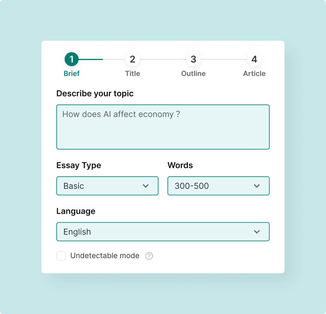
Task: Click the help icon beside Undetectable mode
Action: click(149, 256)
